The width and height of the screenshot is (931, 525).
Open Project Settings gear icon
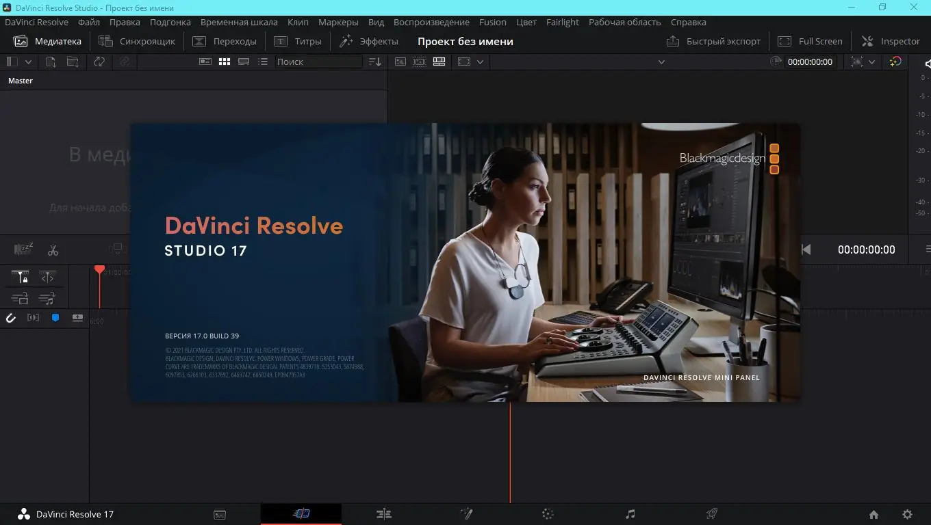click(907, 514)
